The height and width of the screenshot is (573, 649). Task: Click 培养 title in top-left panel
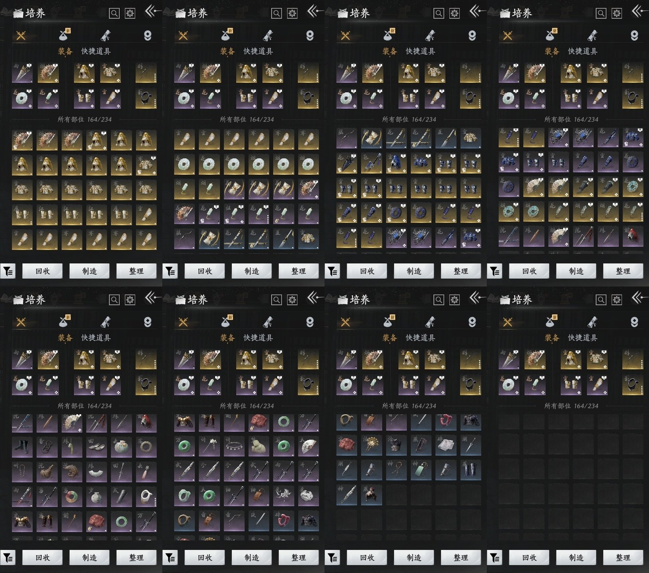[x=35, y=14]
